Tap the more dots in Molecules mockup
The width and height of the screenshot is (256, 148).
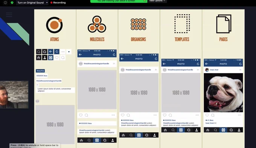click(x=113, y=115)
